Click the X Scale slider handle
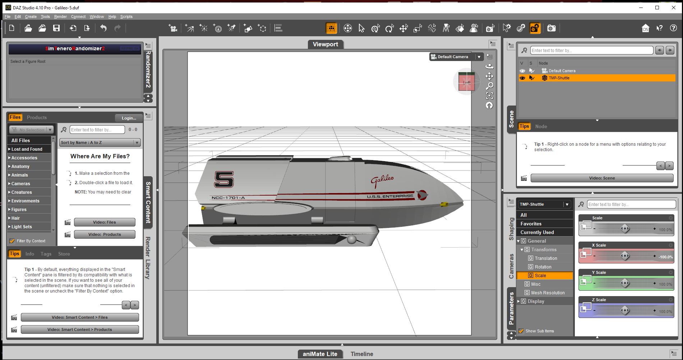This screenshot has height=360, width=683. point(625,256)
